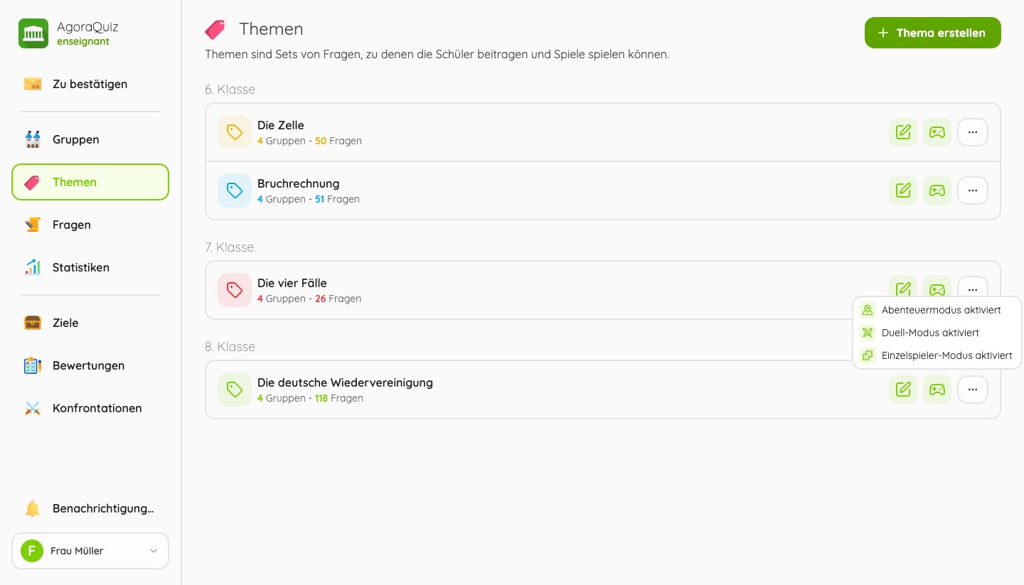Click the pink tag icon in sidebar Themen
The width and height of the screenshot is (1024, 585).
[33, 182]
